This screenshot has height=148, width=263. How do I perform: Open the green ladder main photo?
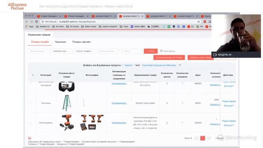coord(67,103)
